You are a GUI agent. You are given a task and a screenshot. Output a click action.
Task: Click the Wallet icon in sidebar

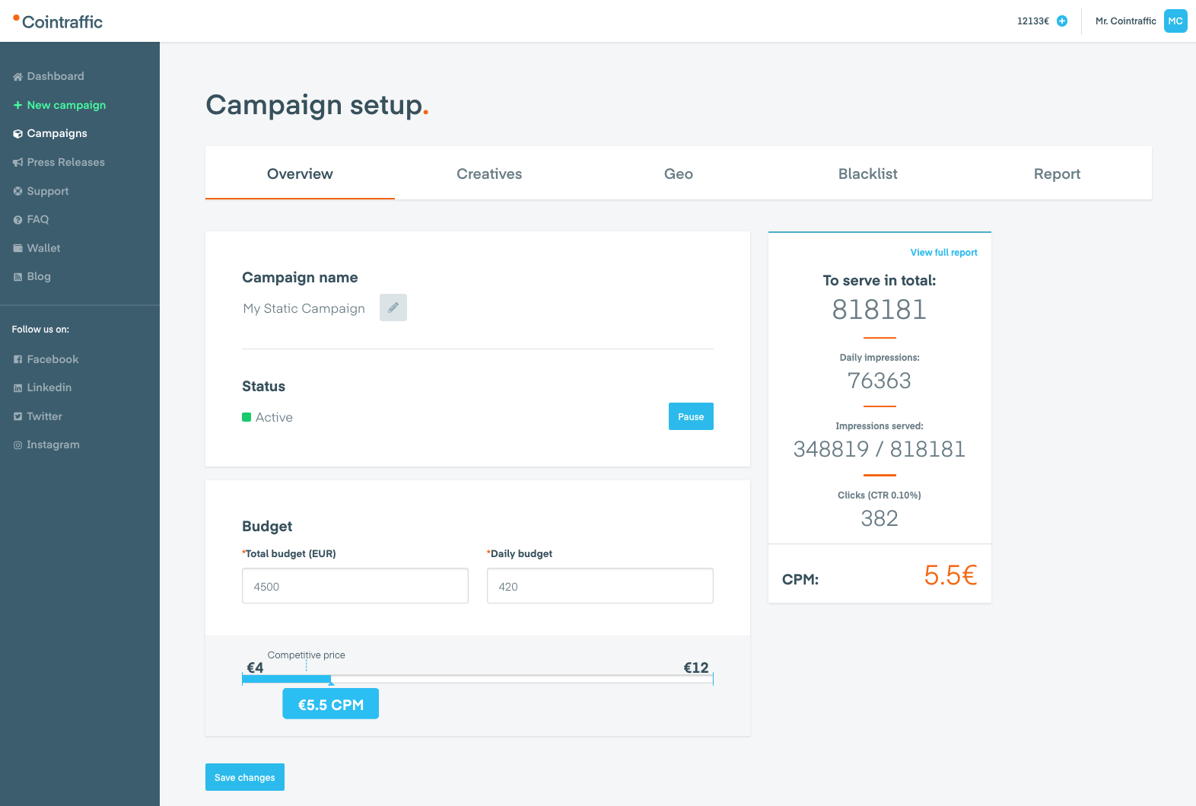17,248
